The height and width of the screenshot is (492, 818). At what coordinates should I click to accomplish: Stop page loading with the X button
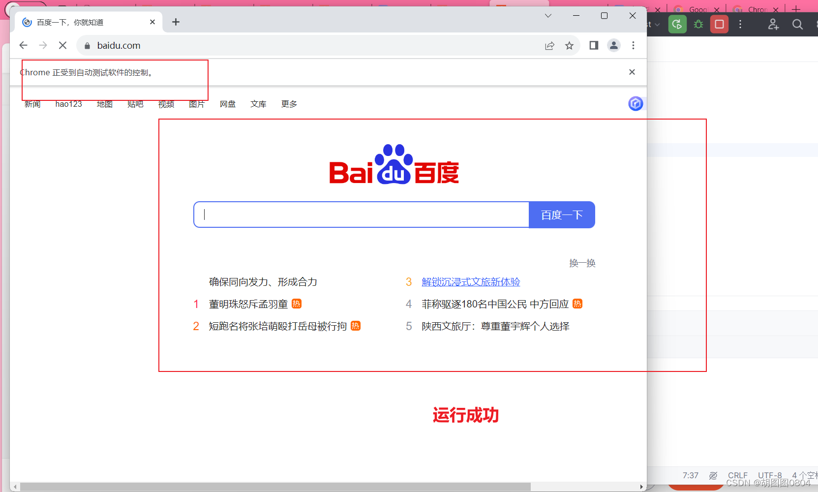[x=62, y=45]
